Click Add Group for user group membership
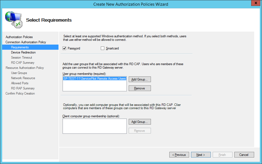This screenshot has width=262, height=164. [x=140, y=79]
